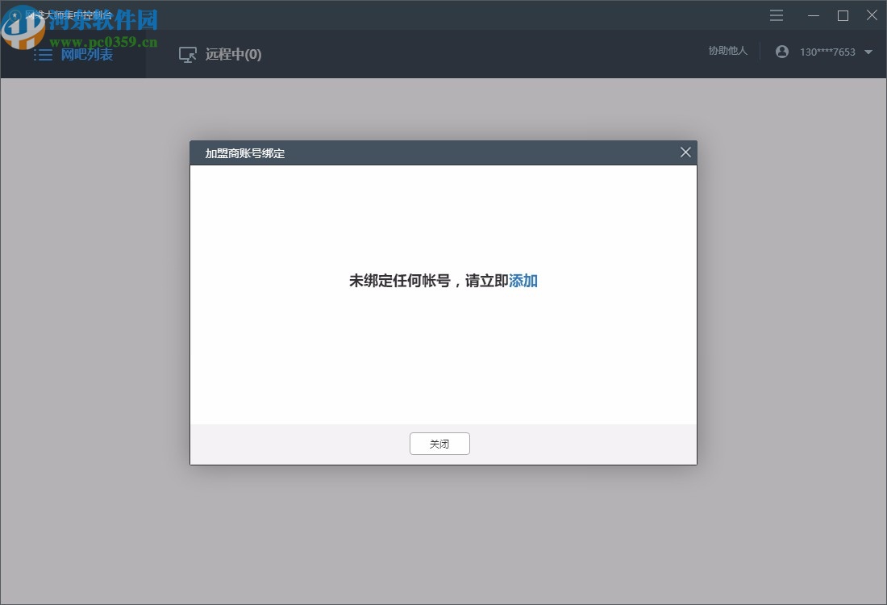Click the masked phone number 130****7653

(x=827, y=52)
